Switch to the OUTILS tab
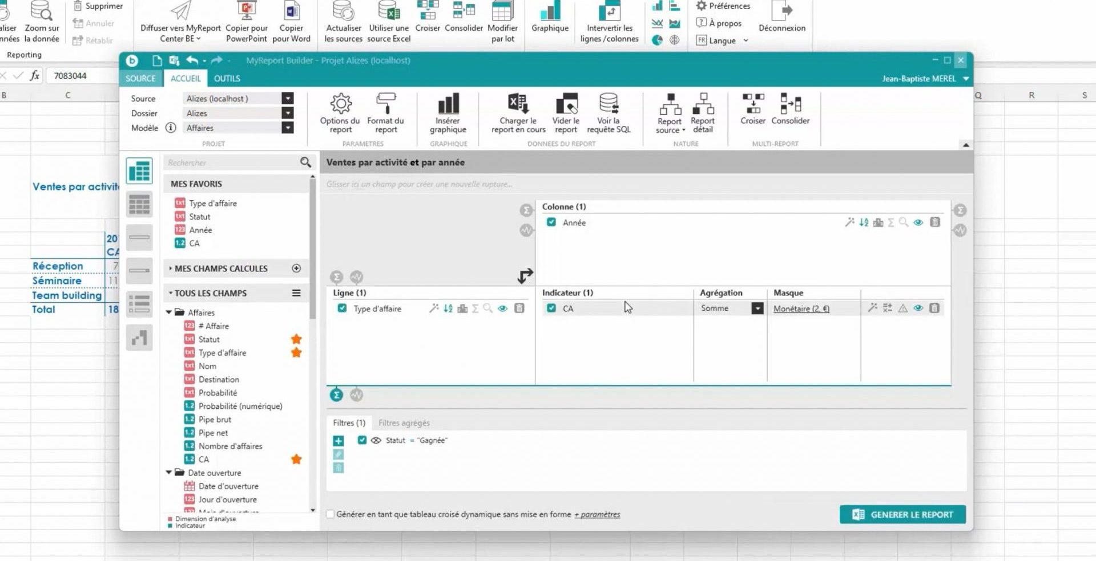Screen dimensions: 1096x561 227,79
